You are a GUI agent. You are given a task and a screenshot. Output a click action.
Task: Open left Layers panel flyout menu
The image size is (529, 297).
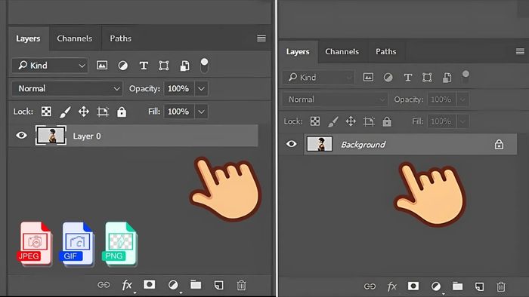click(x=261, y=38)
